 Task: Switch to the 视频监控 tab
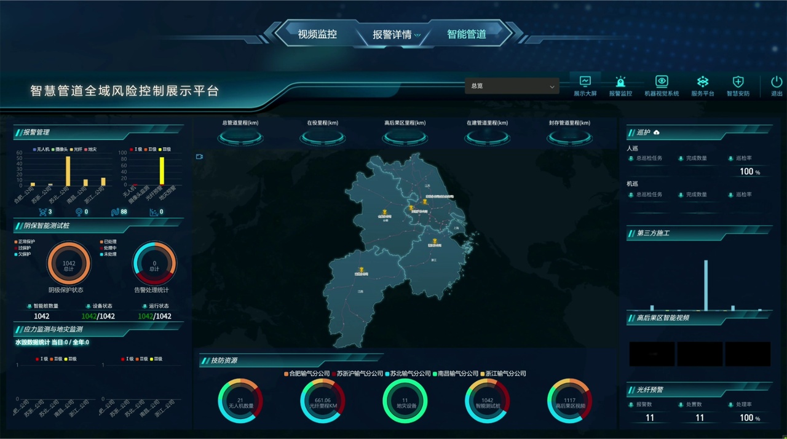[x=317, y=34]
